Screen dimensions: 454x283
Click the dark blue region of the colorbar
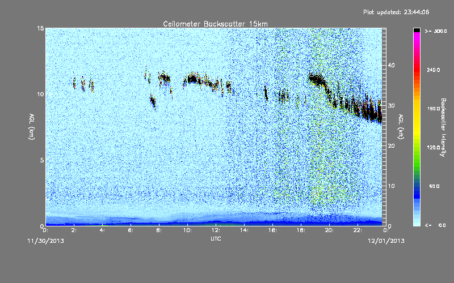click(417, 192)
